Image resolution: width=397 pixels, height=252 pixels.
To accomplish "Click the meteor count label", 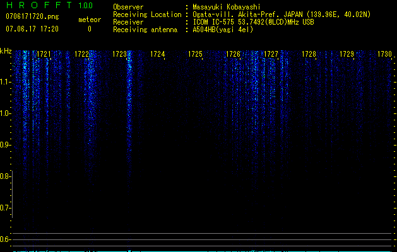I will click(x=90, y=20).
